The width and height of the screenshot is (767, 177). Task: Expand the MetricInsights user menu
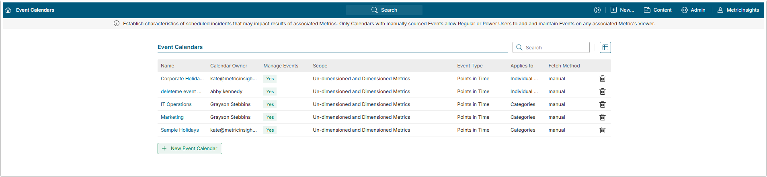click(738, 10)
